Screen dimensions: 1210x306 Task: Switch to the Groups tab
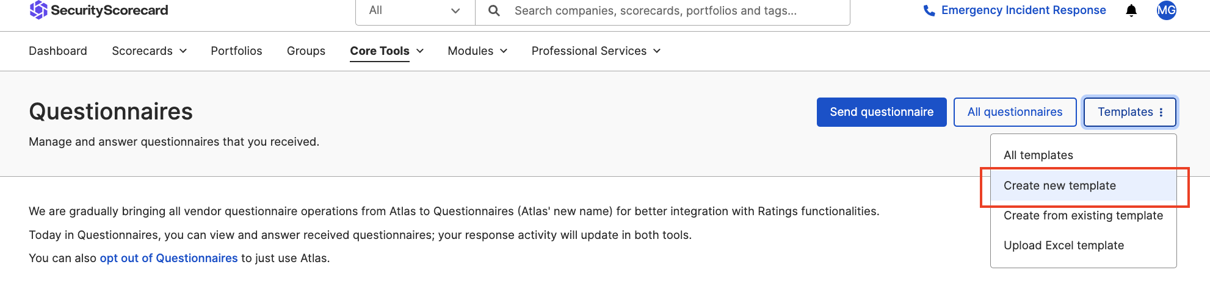[306, 51]
